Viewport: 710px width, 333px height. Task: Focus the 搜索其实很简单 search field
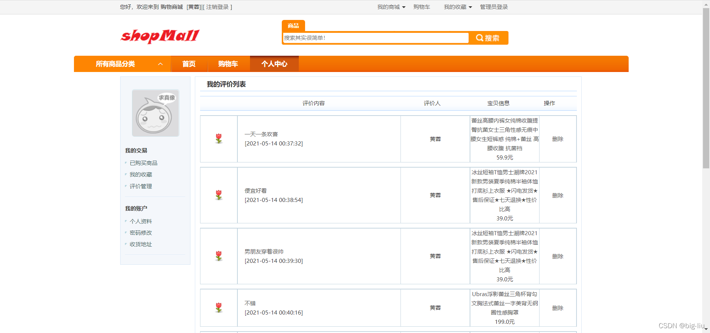pyautogui.click(x=376, y=38)
